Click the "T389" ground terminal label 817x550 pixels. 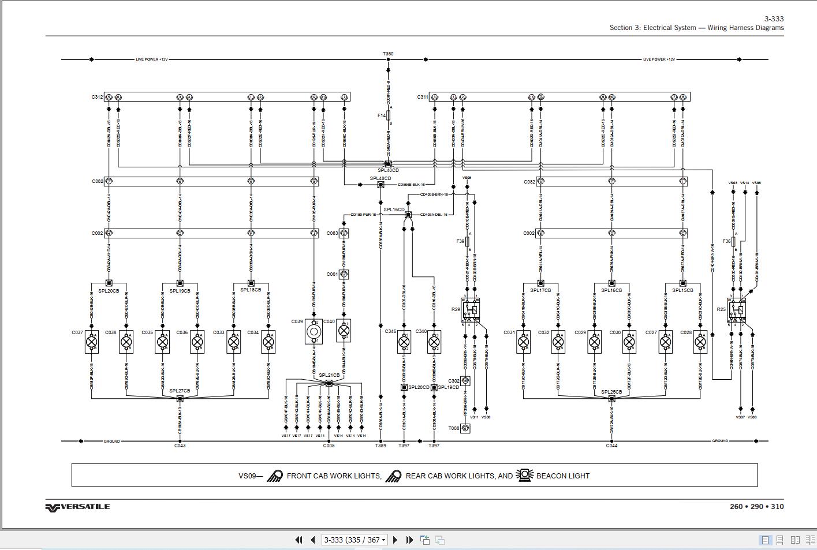point(380,446)
